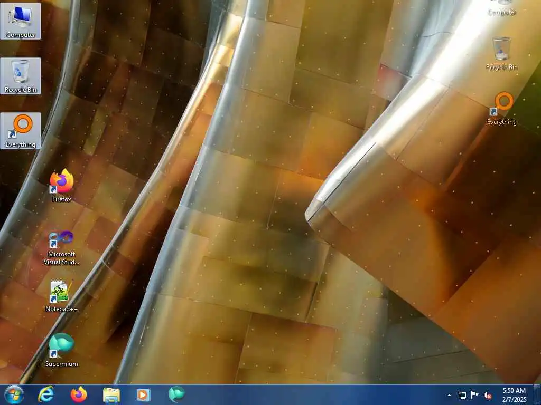The image size is (541, 405).
Task: Open the Windows Start menu orb
Action: pos(14,394)
